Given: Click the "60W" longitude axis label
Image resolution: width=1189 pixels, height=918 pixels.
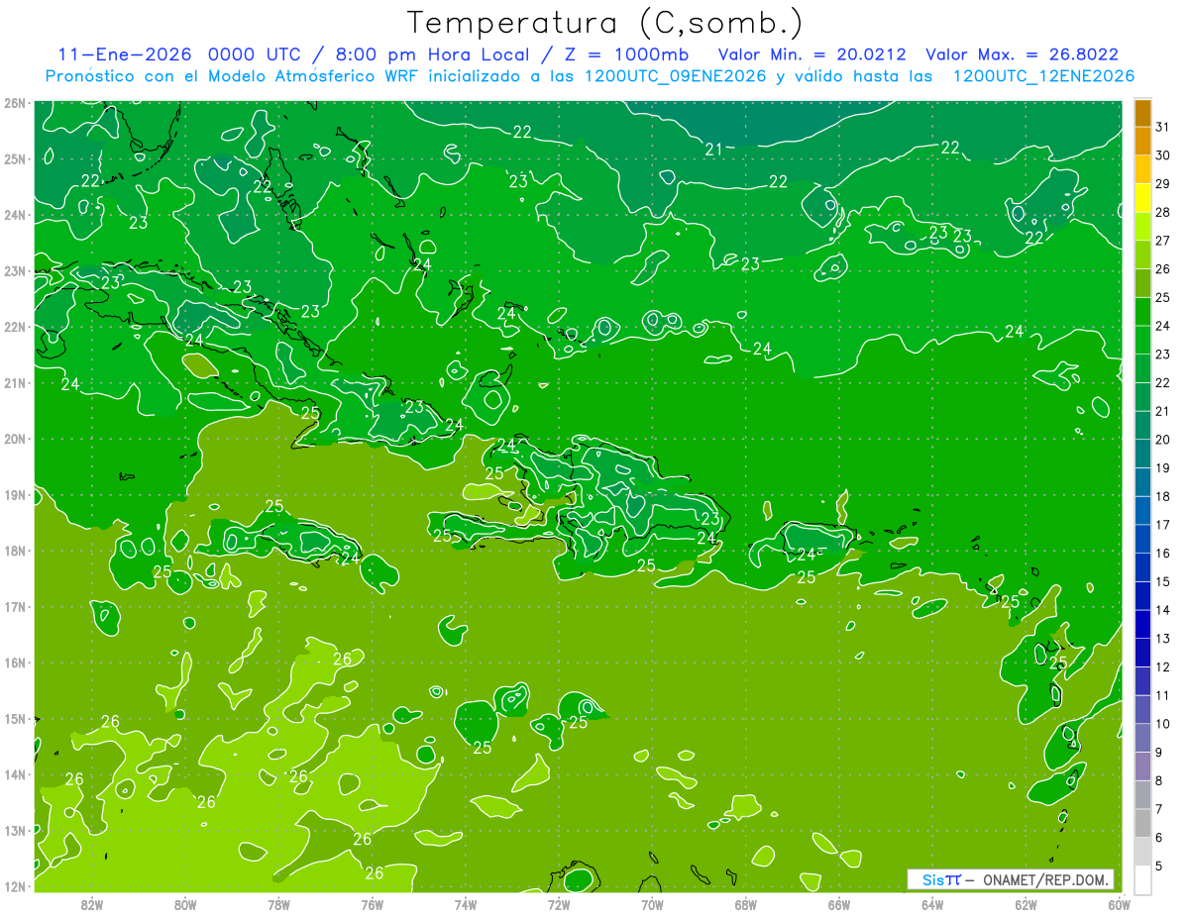Looking at the screenshot, I should coord(1118,904).
